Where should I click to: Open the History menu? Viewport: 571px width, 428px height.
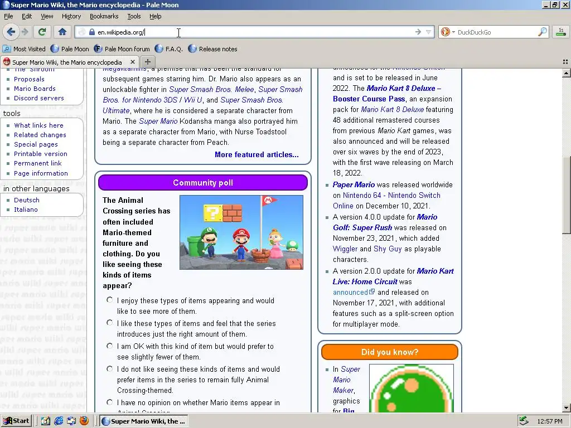71,16
